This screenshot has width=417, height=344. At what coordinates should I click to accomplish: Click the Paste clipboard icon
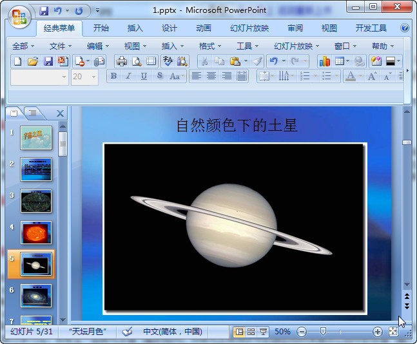click(x=235, y=62)
